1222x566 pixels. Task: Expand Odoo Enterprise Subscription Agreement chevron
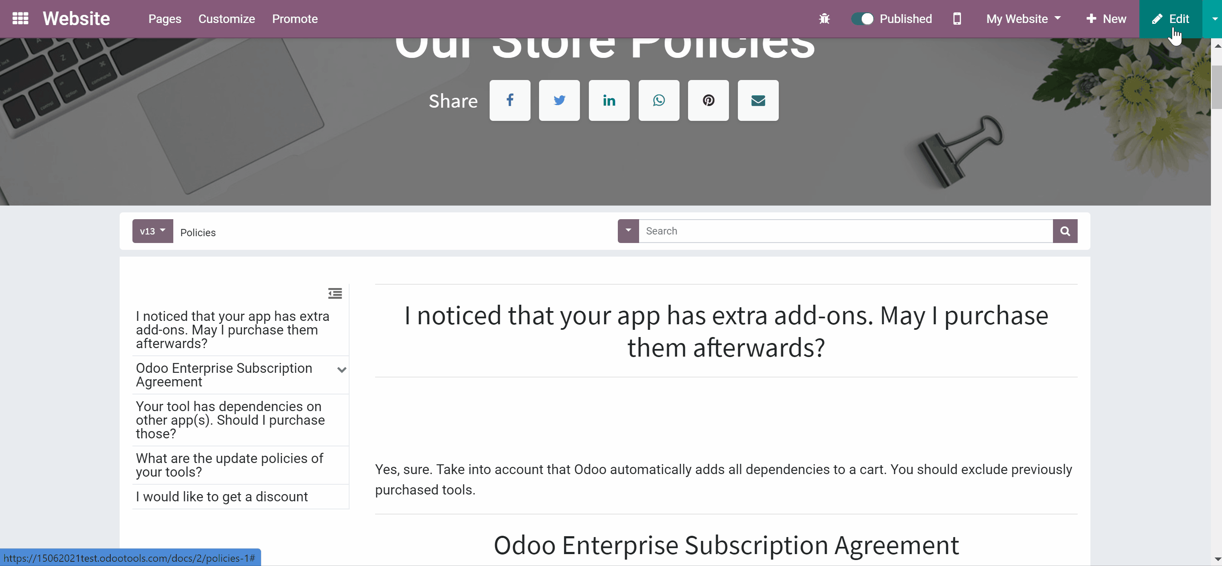coord(341,370)
